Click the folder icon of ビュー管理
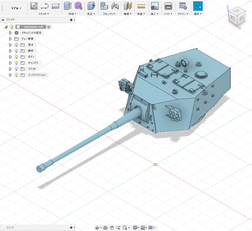The height and width of the screenshot is (231, 252). pyautogui.click(x=16, y=39)
